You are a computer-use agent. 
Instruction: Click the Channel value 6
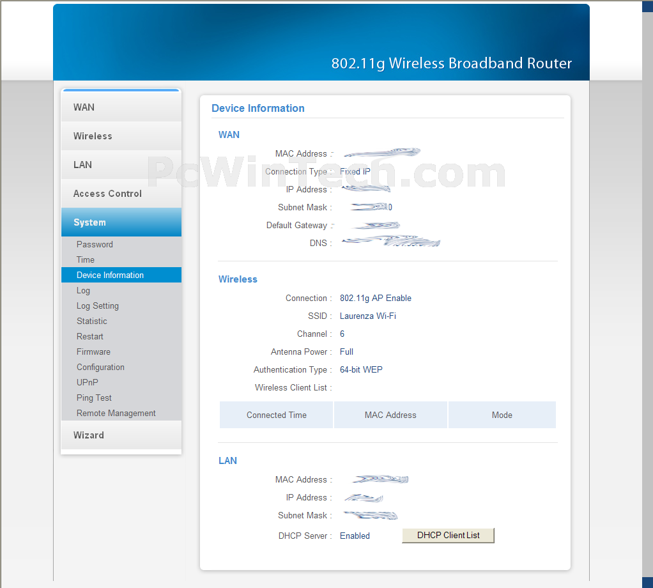click(342, 334)
